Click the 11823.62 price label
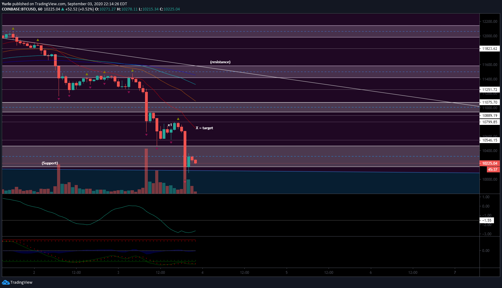 click(490, 49)
